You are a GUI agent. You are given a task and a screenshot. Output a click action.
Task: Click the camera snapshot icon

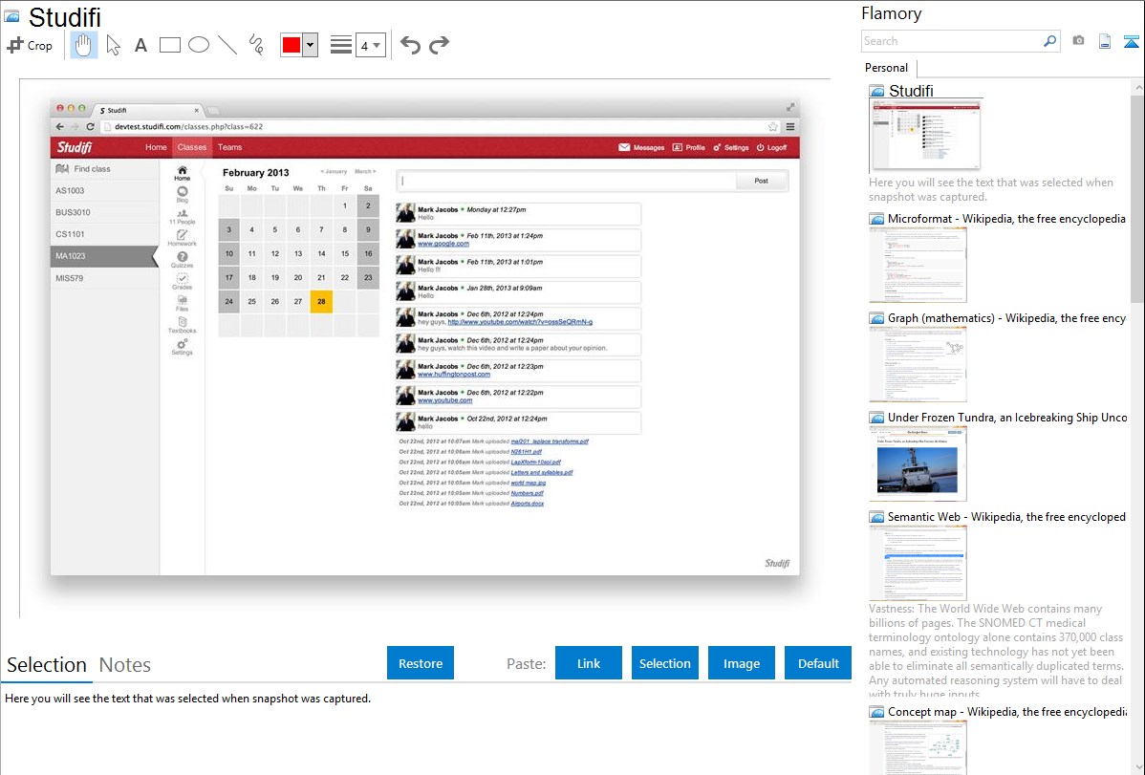coord(1078,41)
